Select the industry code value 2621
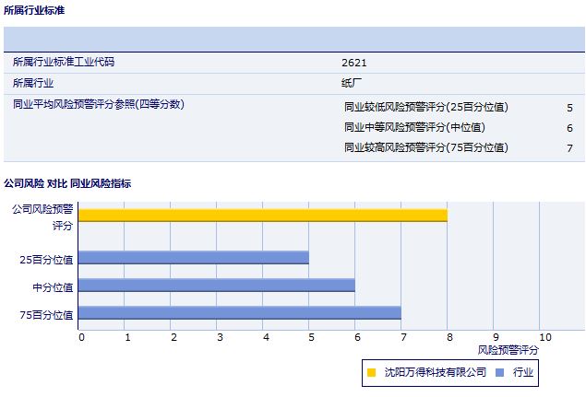Viewport: 586px width, 397px height. pyautogui.click(x=354, y=63)
